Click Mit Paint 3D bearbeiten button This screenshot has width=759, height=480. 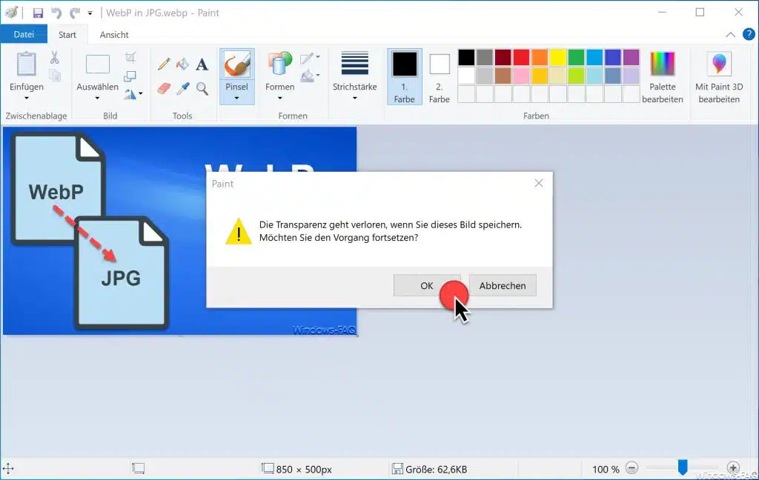[x=719, y=78]
